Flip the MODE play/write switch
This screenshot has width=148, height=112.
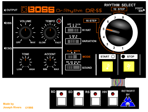(x=73, y=57)
